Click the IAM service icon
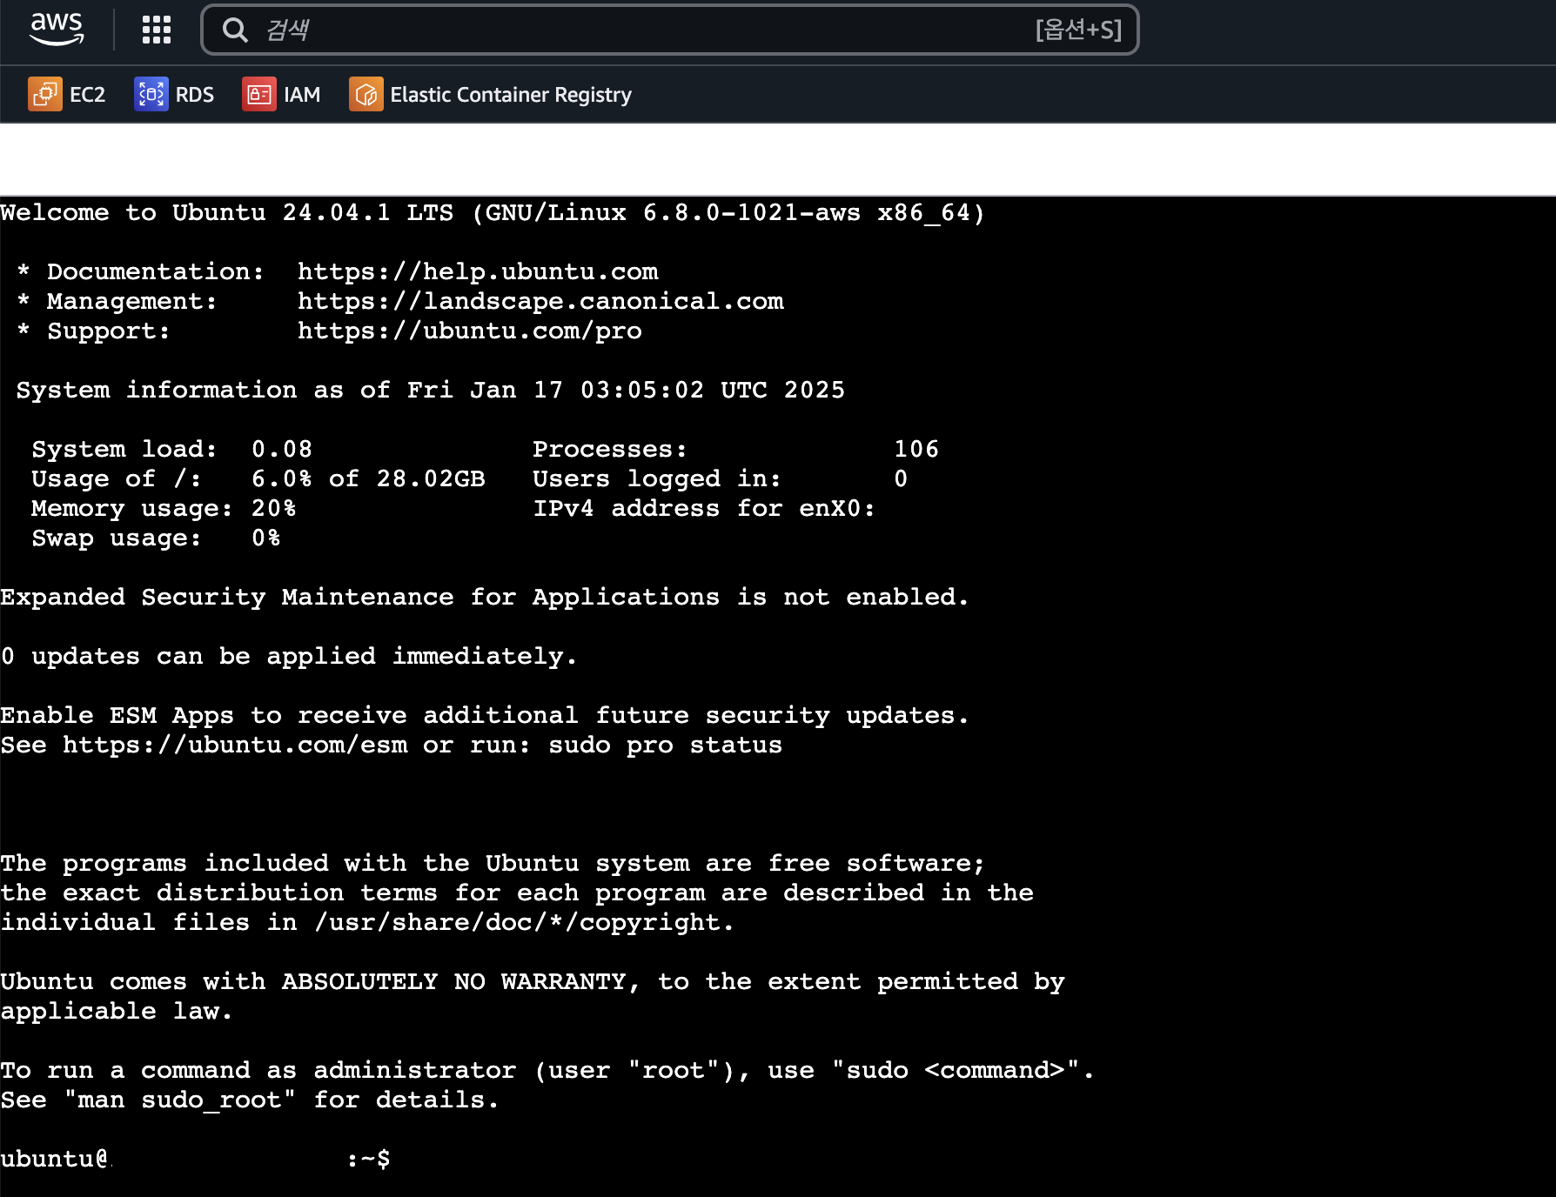This screenshot has width=1556, height=1197. pos(259,94)
